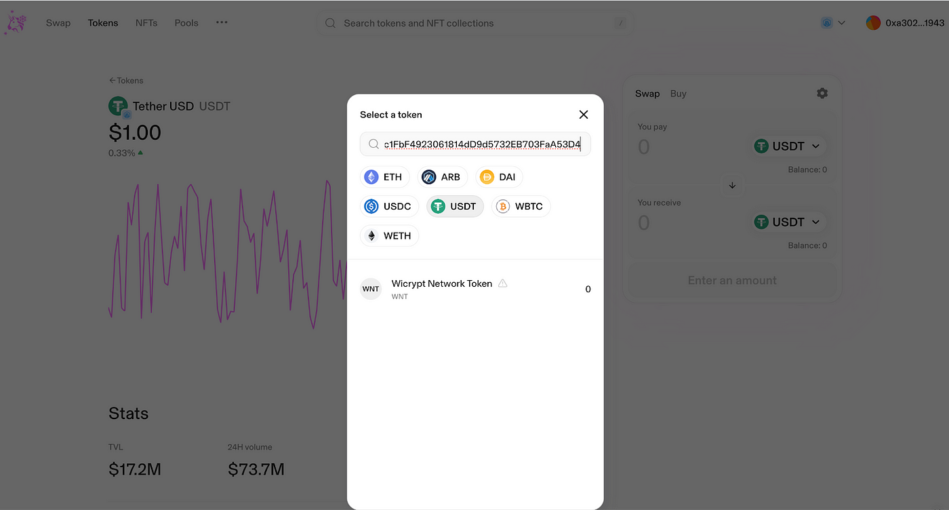
Task: Select the WETH token chip
Action: click(389, 236)
